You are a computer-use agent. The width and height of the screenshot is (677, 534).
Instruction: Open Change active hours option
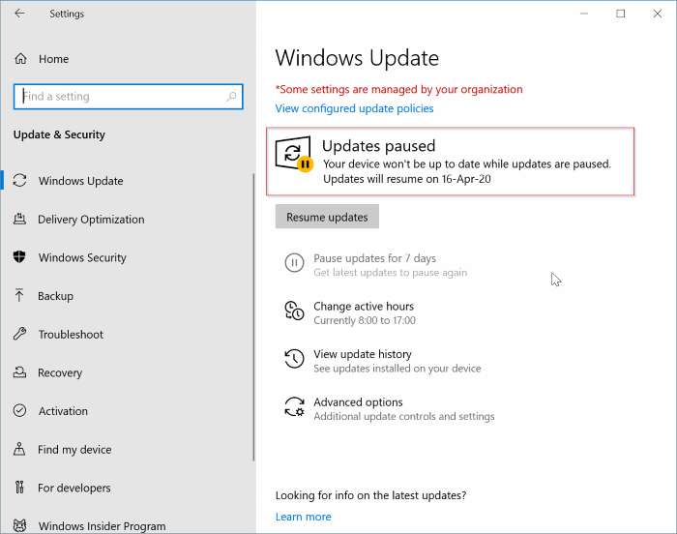tap(364, 307)
